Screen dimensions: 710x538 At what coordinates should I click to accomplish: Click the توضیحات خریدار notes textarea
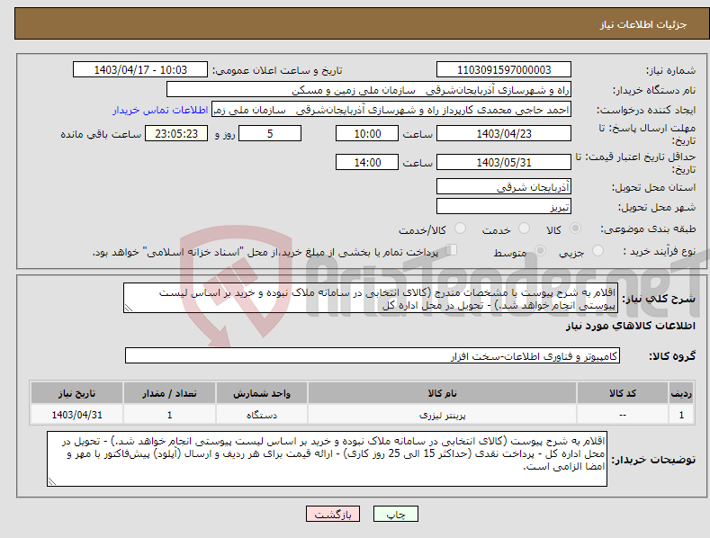tap(327, 459)
